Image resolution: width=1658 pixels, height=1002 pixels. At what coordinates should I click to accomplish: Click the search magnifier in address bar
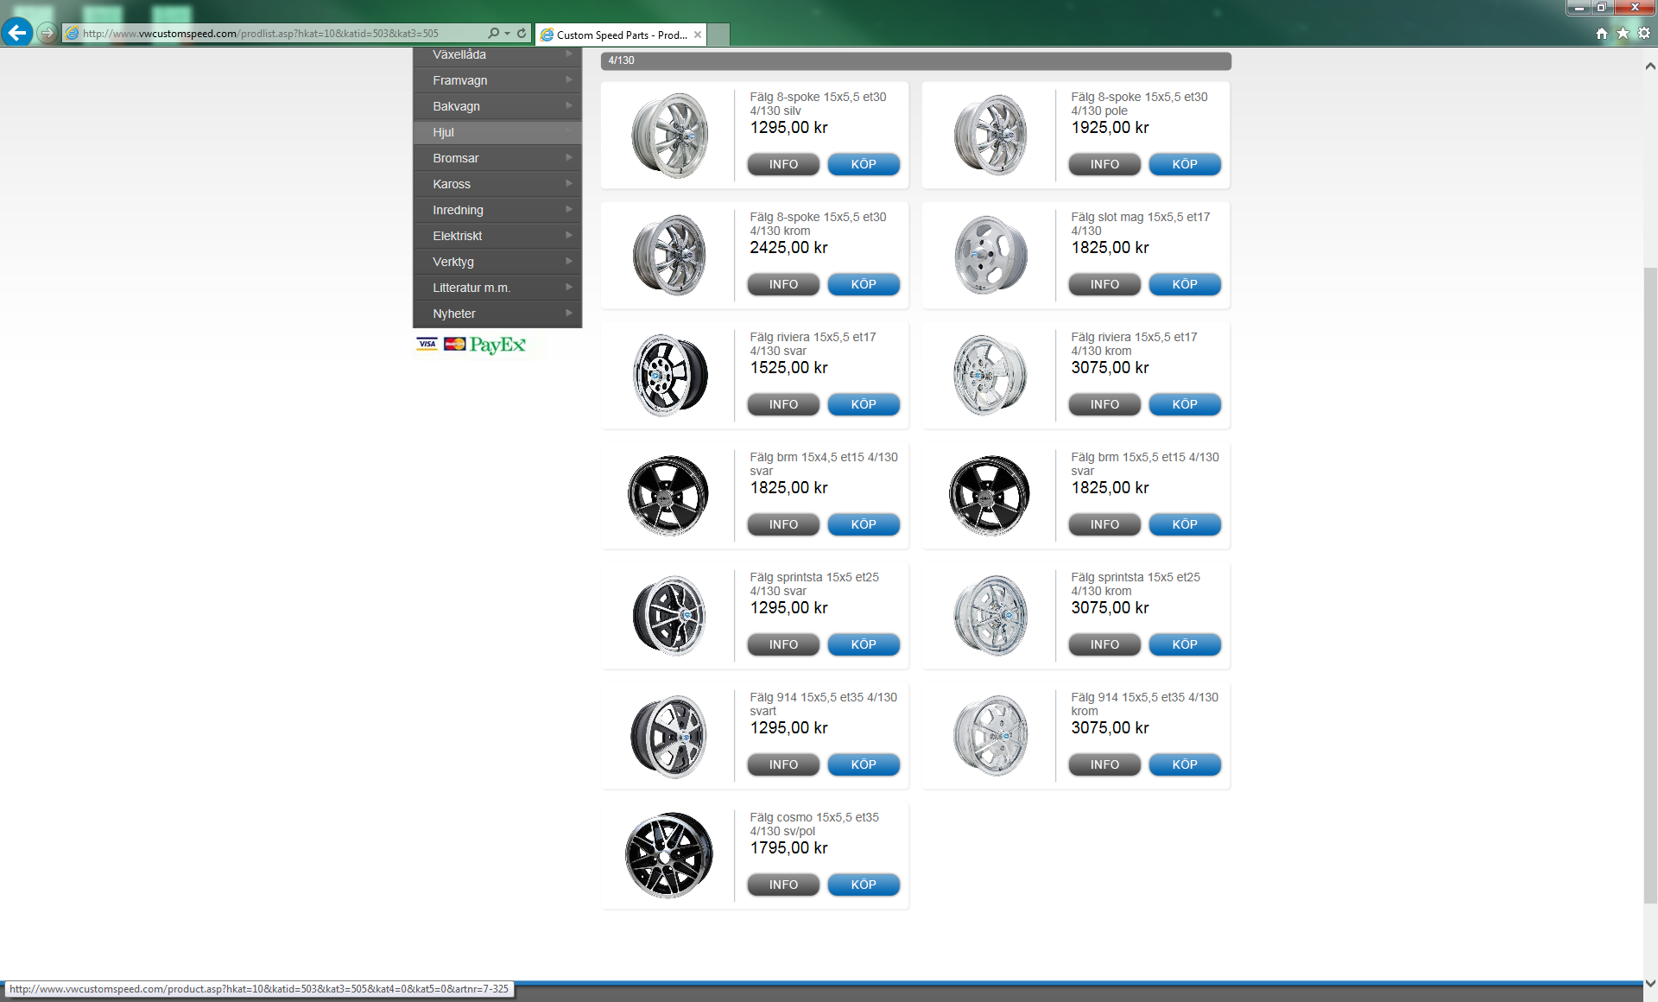(493, 34)
